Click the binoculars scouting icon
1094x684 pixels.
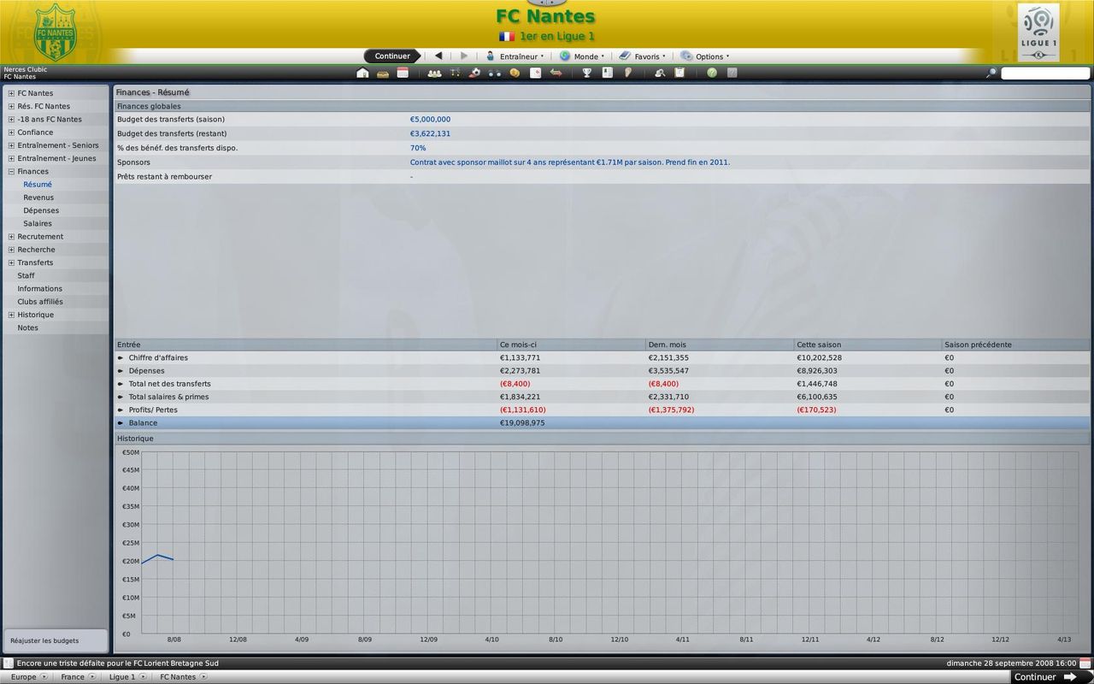(x=494, y=74)
